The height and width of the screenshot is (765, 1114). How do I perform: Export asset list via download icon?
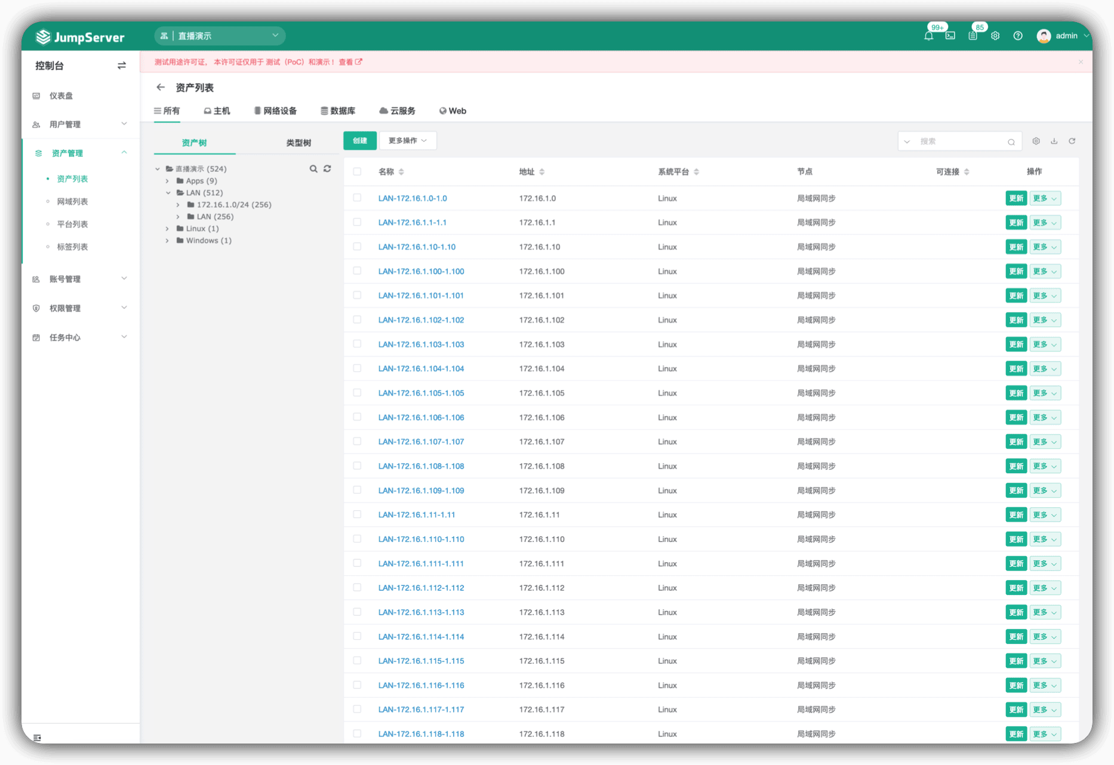tap(1054, 141)
